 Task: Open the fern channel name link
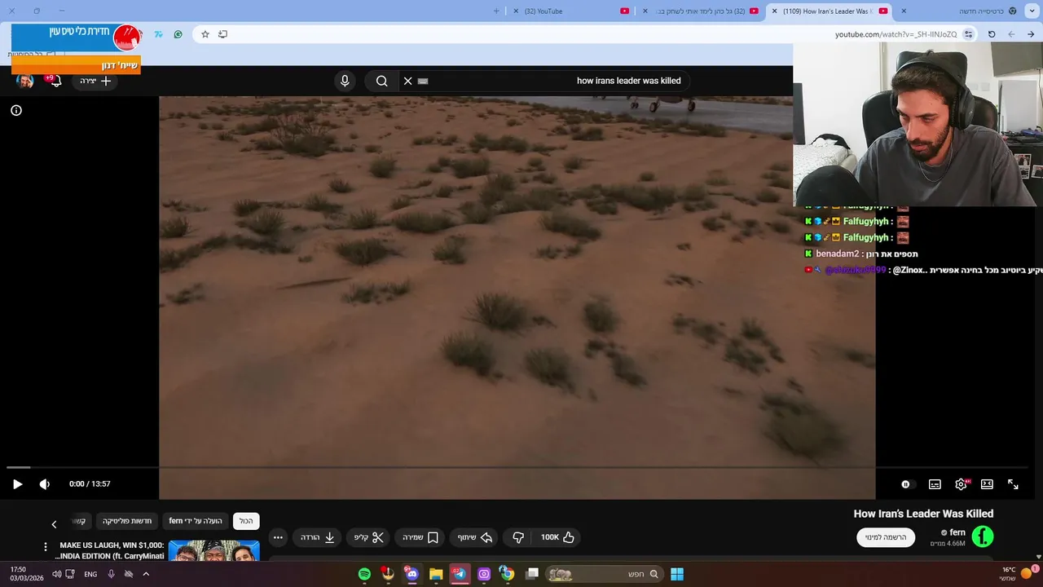click(957, 532)
